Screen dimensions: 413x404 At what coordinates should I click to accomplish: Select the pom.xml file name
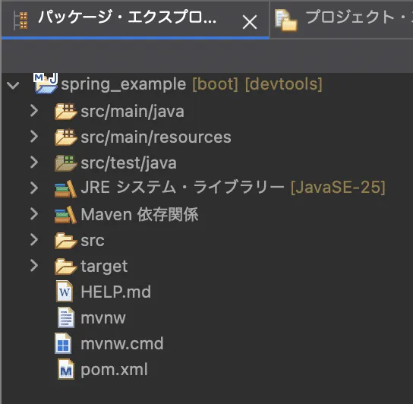(114, 370)
